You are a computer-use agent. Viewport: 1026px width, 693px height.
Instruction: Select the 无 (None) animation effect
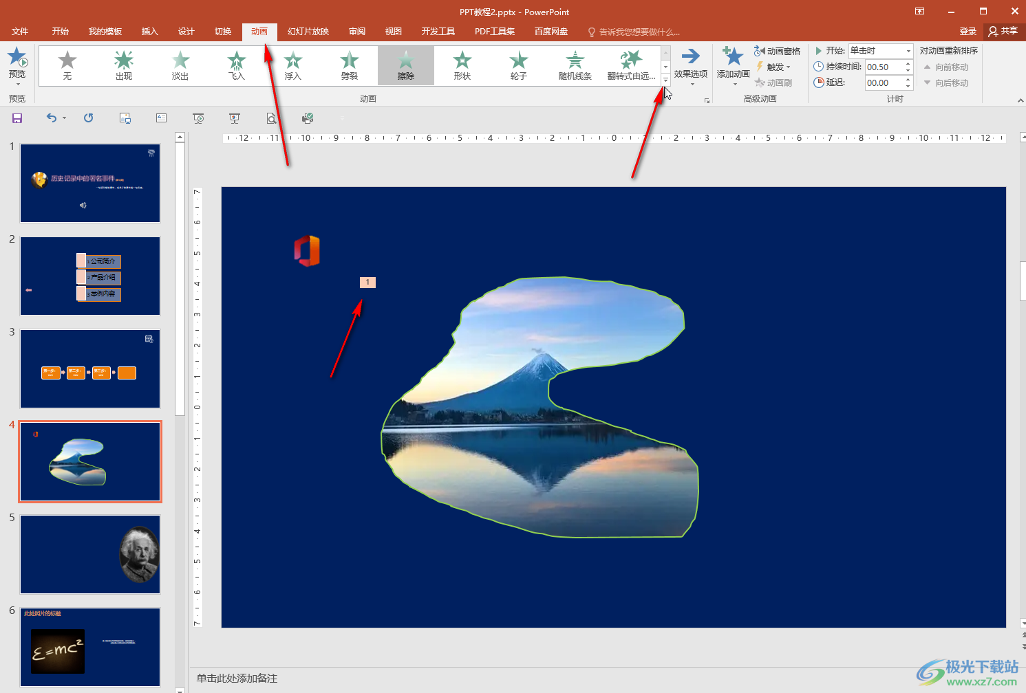click(67, 66)
